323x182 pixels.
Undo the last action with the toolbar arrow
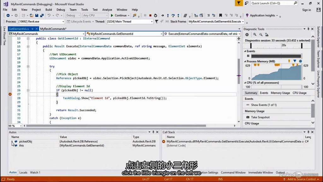(49, 15)
